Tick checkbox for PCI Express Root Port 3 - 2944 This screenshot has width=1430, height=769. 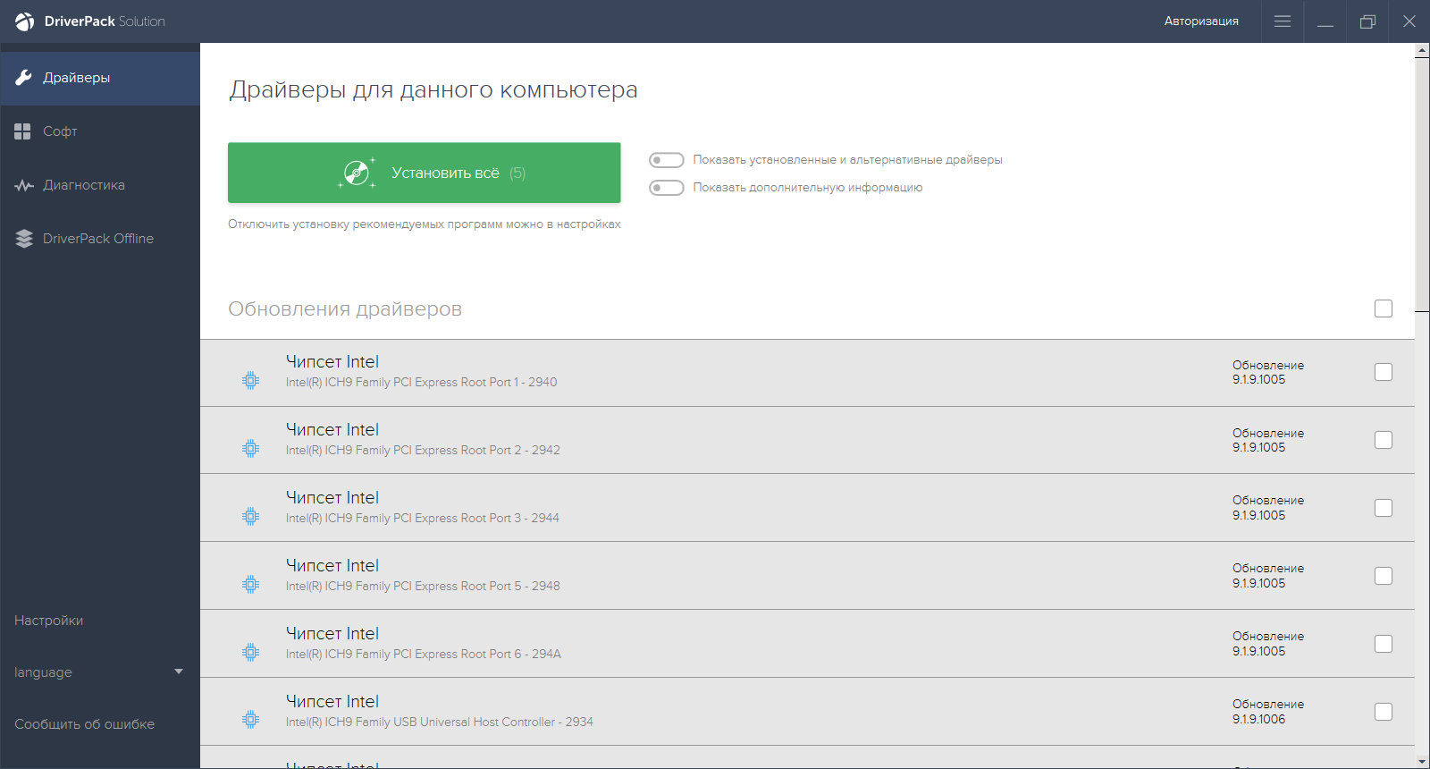[1384, 508]
